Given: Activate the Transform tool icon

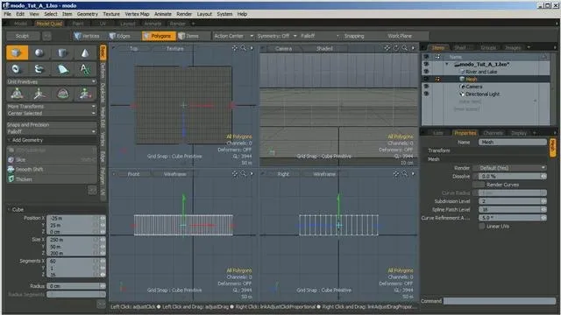Looking at the screenshot, I should tap(17, 94).
